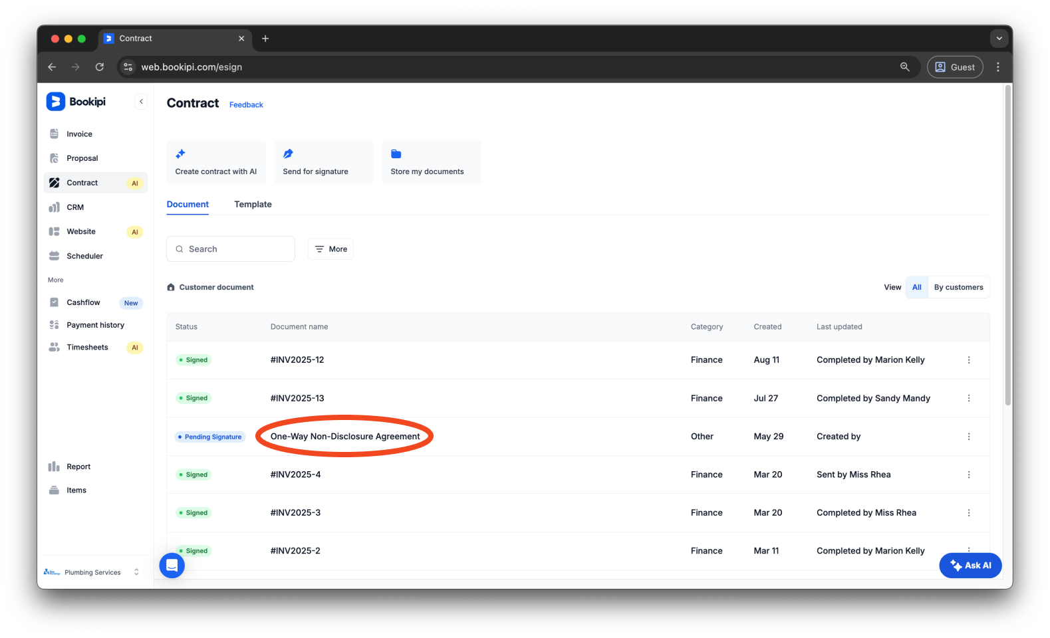Click Send for signature pen icon
Viewport: 1050px width, 638px height.
(288, 154)
